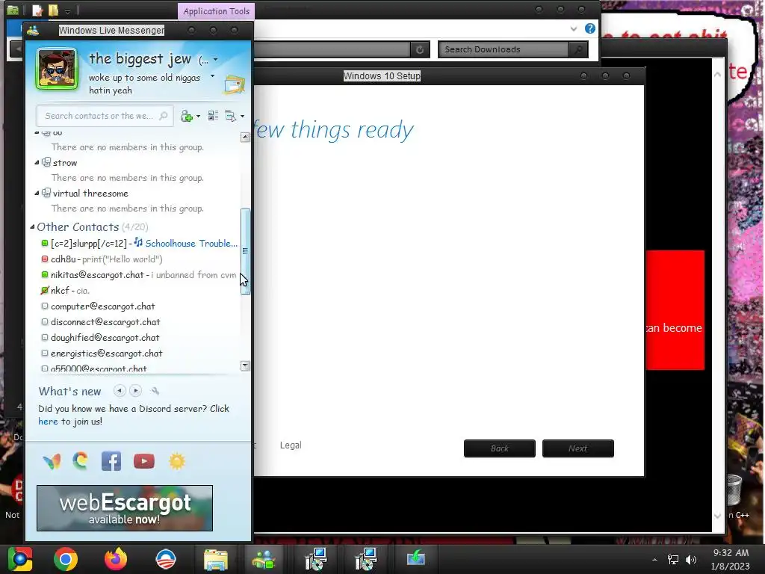Open the sun weather icon in Messenger
The image size is (765, 574).
click(177, 461)
